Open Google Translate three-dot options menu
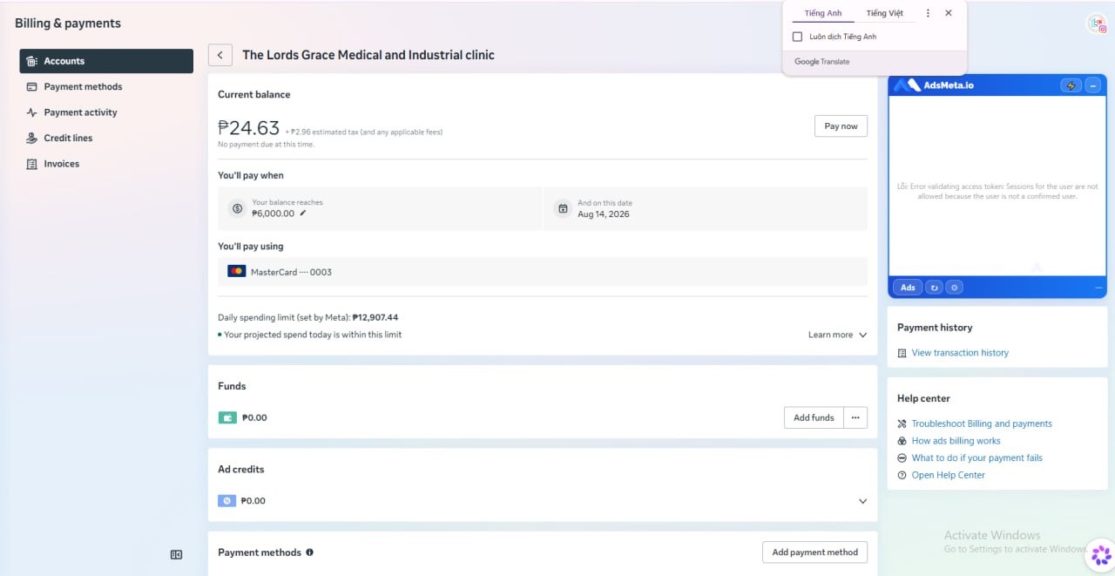The width and height of the screenshot is (1115, 576). click(x=928, y=13)
